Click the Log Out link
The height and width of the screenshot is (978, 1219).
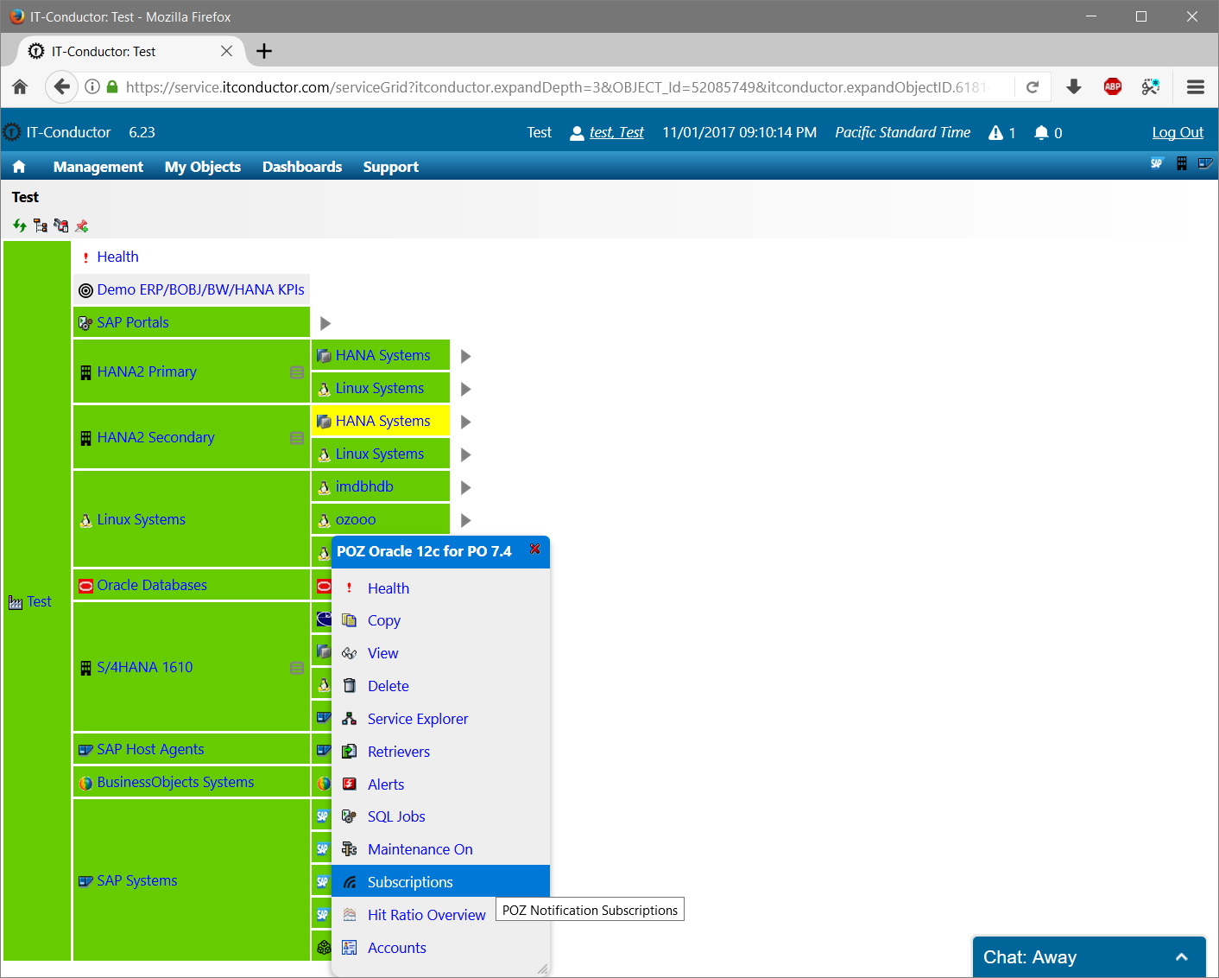point(1177,132)
